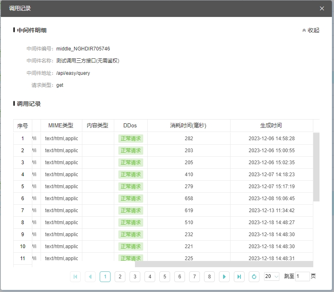Viewport: 334px width, 292px height.
Task: Click 正常请求 tag in row 4
Action: tap(131, 175)
